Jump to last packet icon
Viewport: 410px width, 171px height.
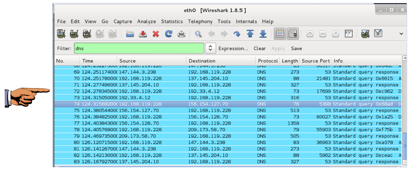click(263, 34)
